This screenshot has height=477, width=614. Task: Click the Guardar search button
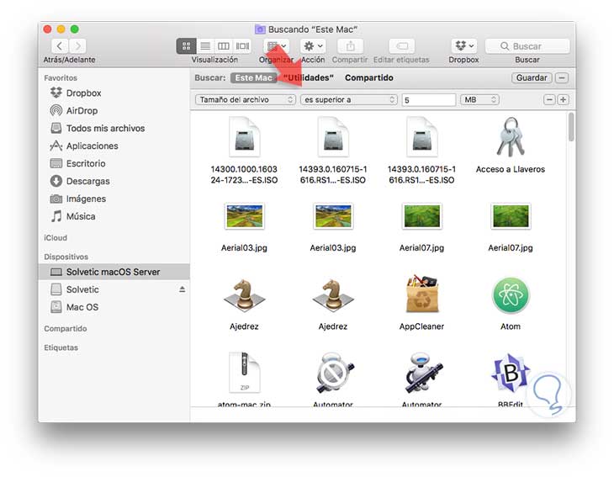532,78
